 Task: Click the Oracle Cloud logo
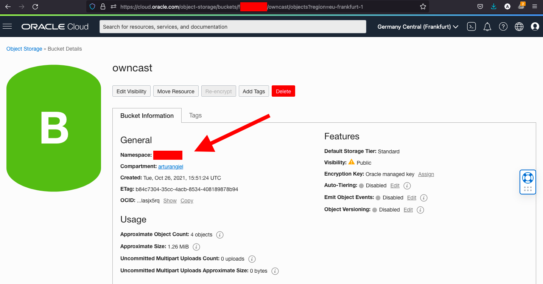pyautogui.click(x=55, y=27)
